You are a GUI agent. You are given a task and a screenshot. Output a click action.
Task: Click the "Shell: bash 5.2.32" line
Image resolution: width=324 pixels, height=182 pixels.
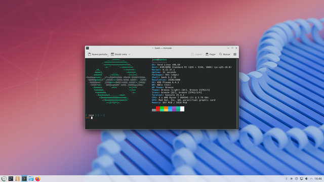pyautogui.click(x=164, y=77)
